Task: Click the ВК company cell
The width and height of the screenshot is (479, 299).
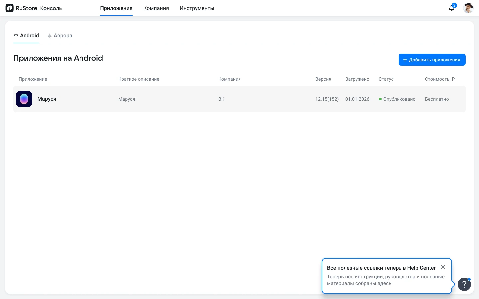Action: pyautogui.click(x=221, y=99)
